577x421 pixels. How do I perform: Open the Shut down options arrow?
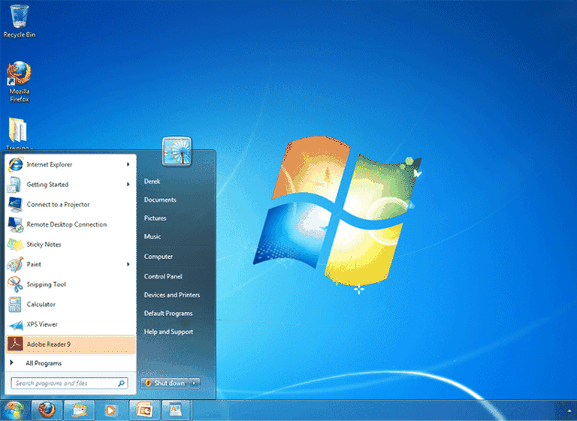(x=195, y=383)
